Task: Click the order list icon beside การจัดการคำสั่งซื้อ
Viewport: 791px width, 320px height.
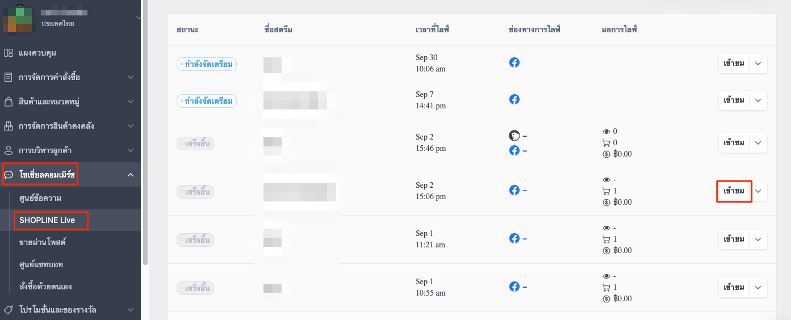Action: pyautogui.click(x=9, y=77)
